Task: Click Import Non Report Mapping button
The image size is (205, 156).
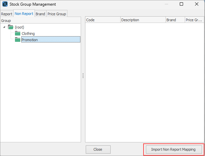Action: pos(174,149)
